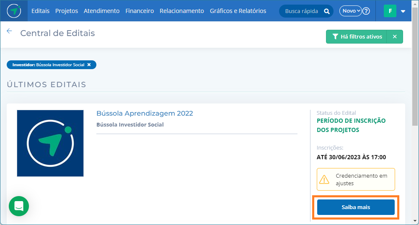Screen dimensions: 419x225
Task: Open the Editais menu
Action: click(40, 11)
